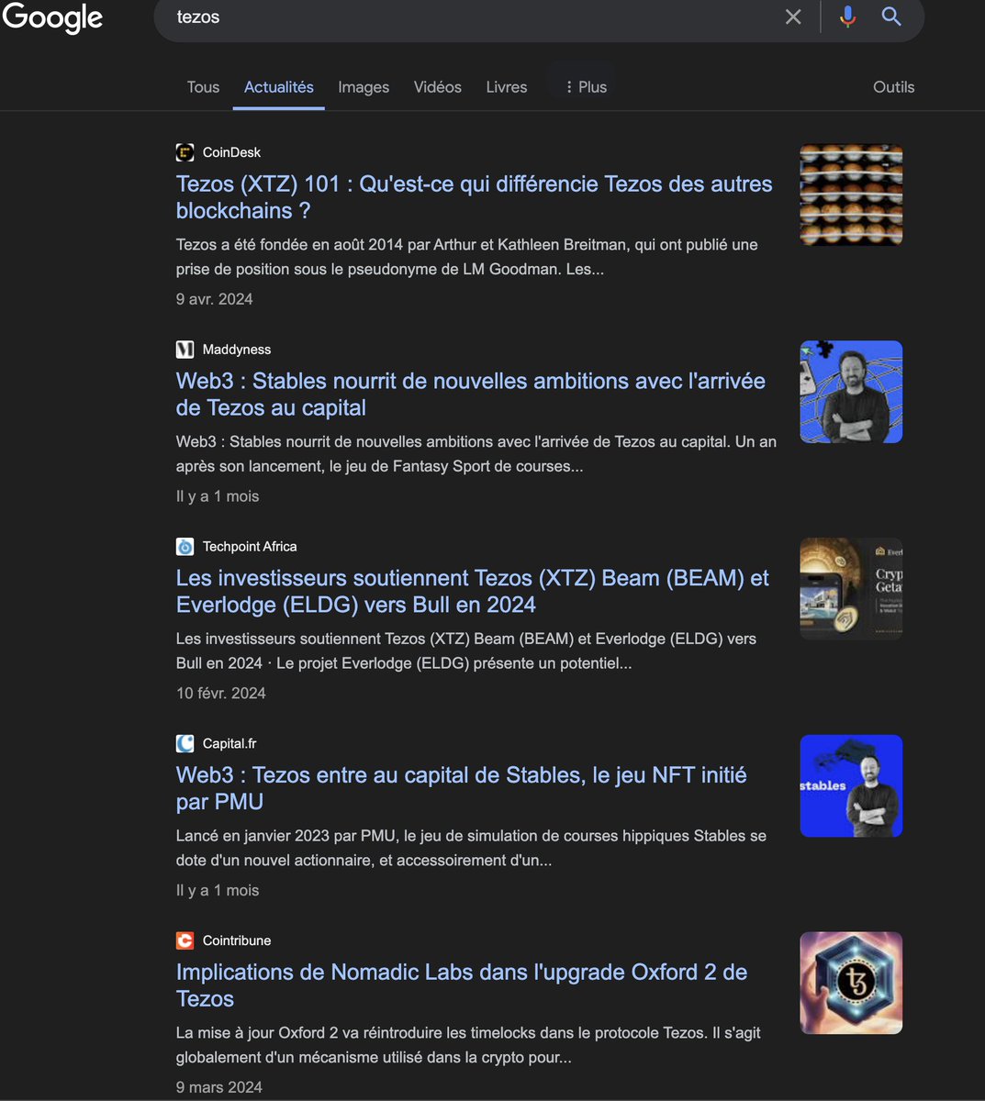Open Tezos entre au capital de Stables article

click(461, 788)
